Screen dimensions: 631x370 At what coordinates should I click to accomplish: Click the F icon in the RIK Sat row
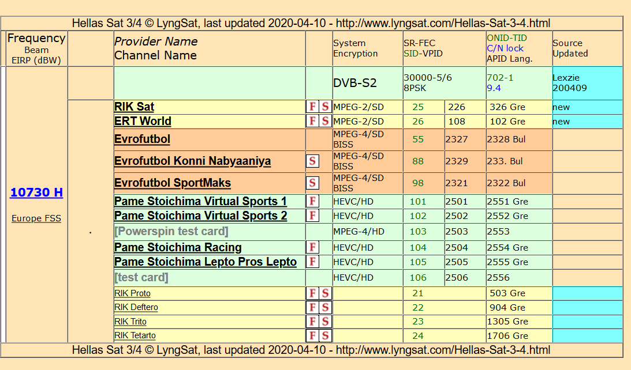pos(313,107)
